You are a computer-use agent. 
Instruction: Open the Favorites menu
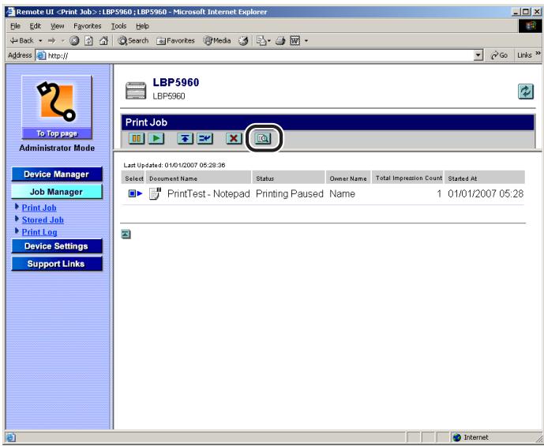click(87, 26)
